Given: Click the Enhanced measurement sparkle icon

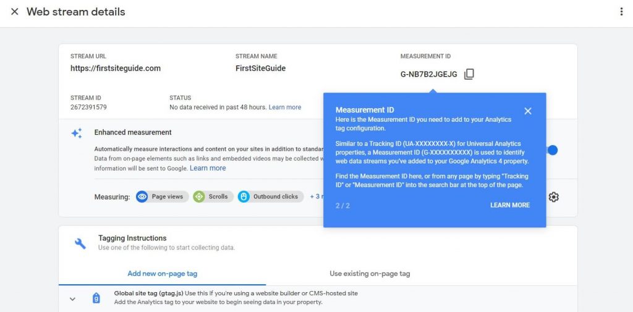Looking at the screenshot, I should pyautogui.click(x=77, y=133).
